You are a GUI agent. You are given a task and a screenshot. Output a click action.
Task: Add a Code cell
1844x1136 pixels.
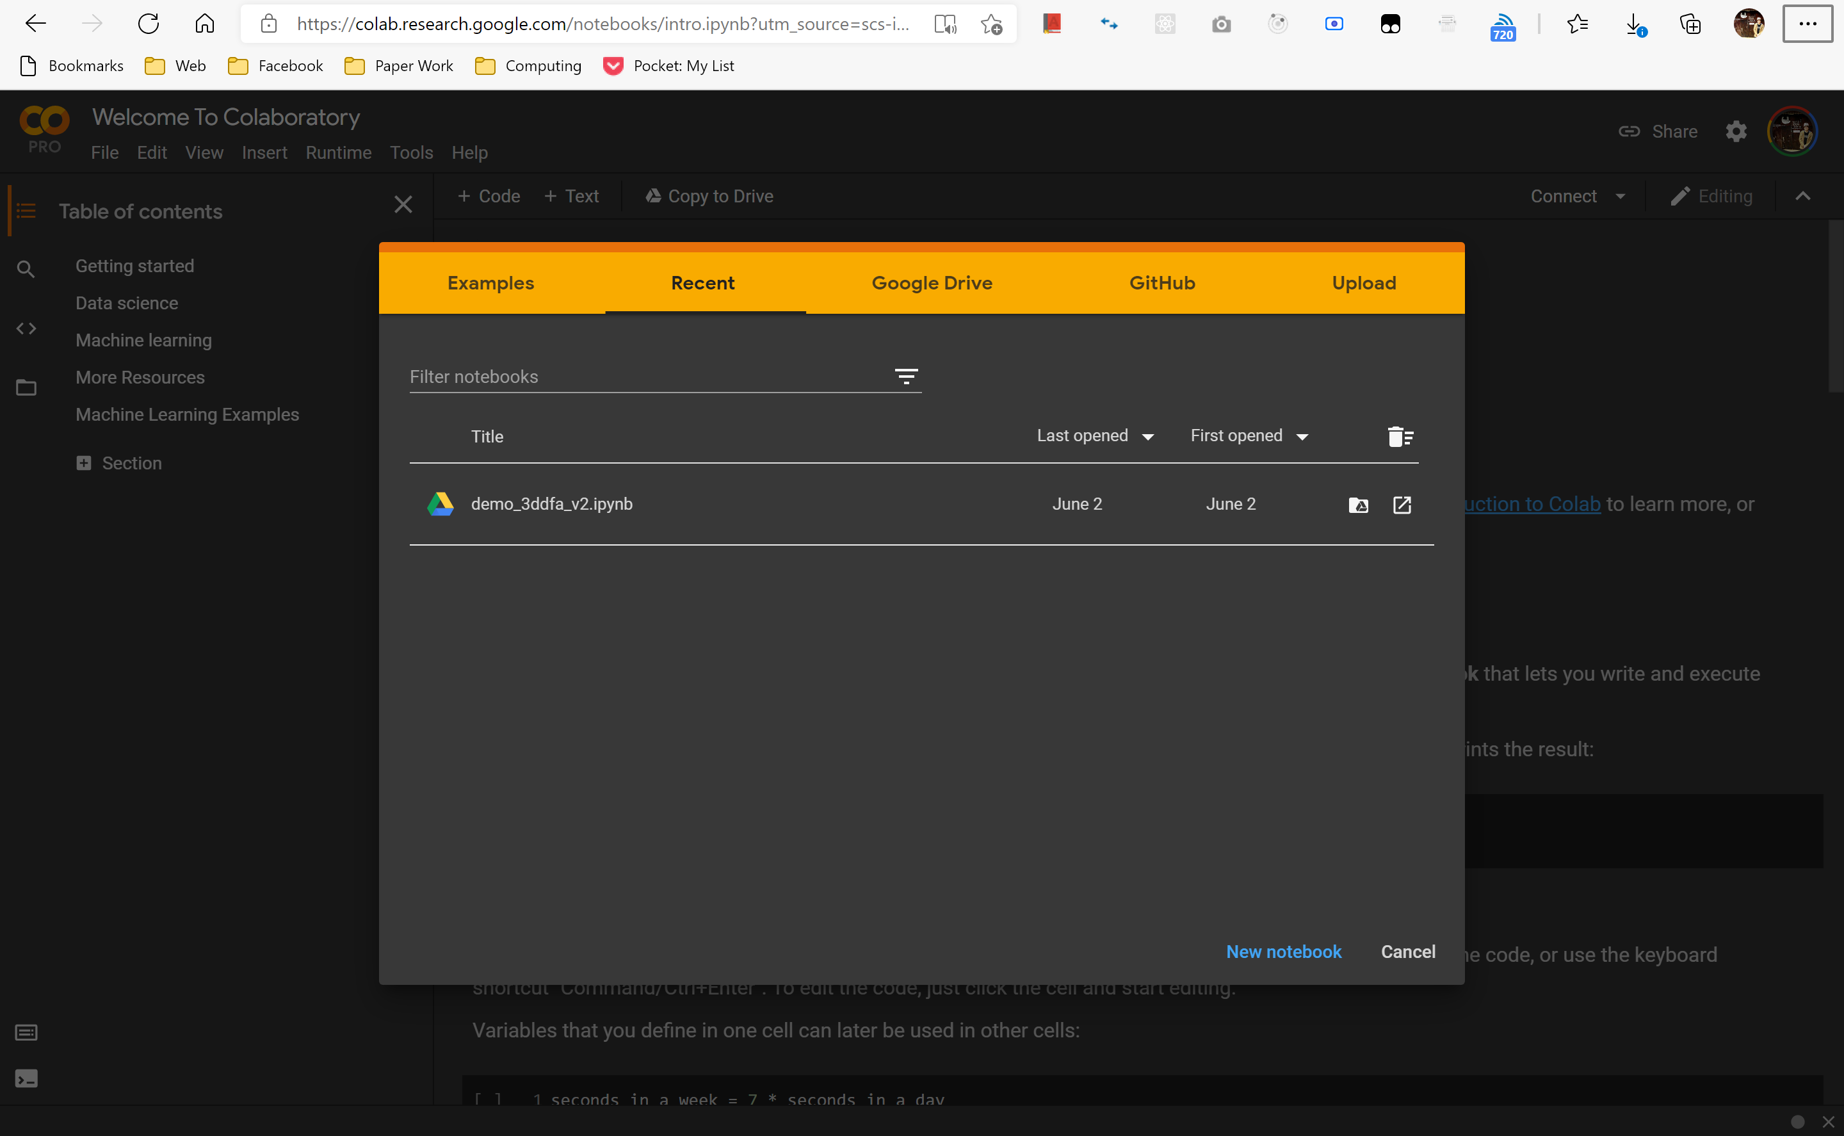(x=489, y=196)
